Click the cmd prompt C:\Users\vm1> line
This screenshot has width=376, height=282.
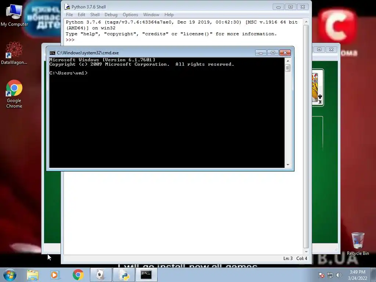(x=69, y=73)
